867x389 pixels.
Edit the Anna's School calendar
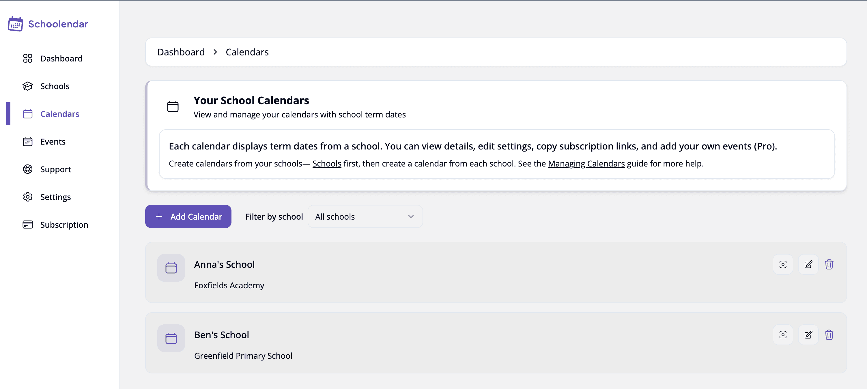(808, 265)
